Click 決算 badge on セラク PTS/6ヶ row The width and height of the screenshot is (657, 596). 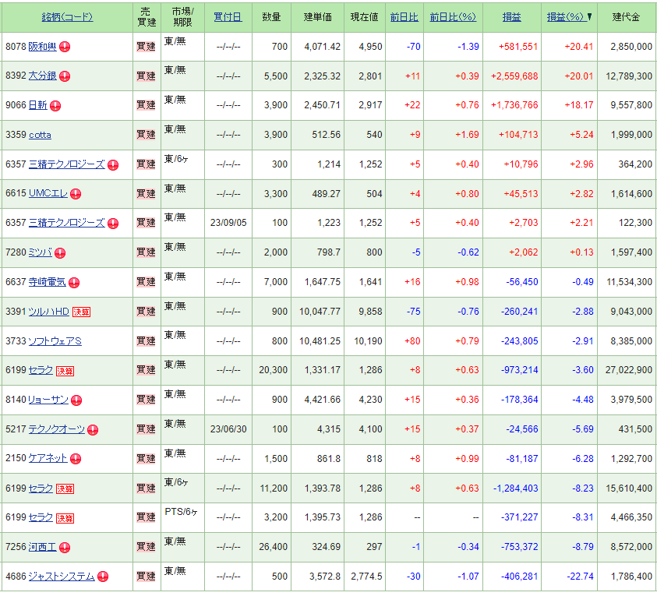65,519
